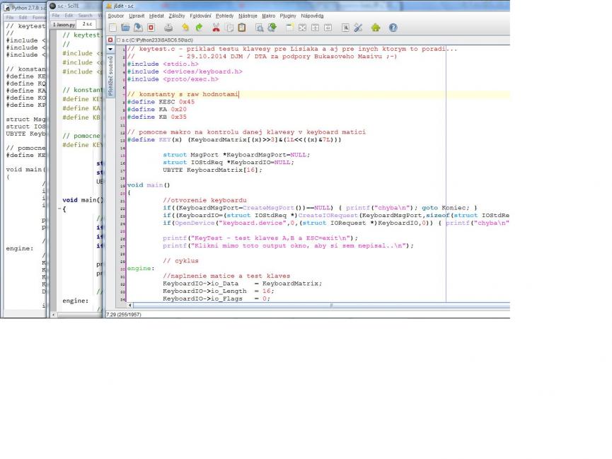Undo the last edit with yellow arrow
This screenshot has width=612, height=459.
pyautogui.click(x=185, y=28)
